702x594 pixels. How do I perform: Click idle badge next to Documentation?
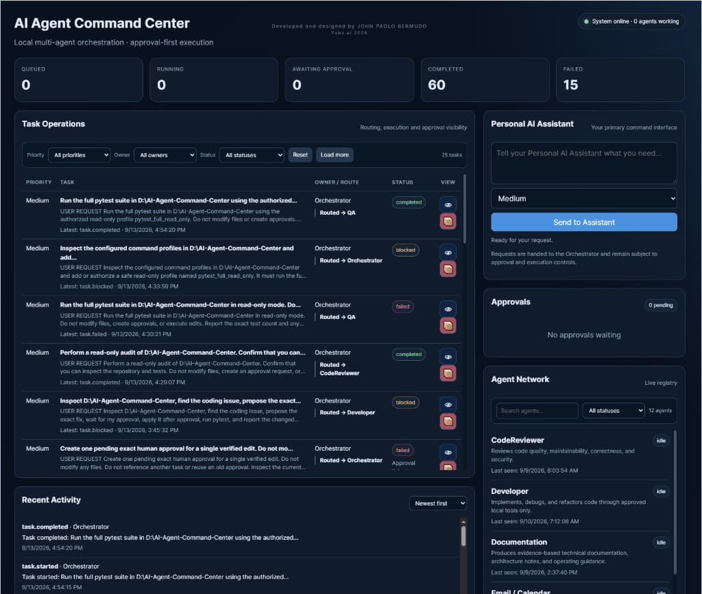pos(661,543)
